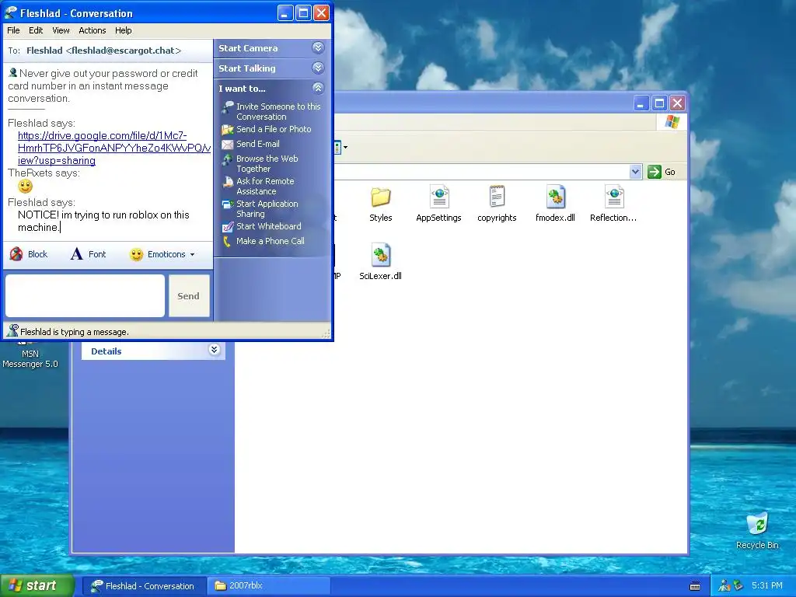Viewport: 796px width, 597px height.
Task: Click the Browse the Web Together icon
Action: click(228, 159)
